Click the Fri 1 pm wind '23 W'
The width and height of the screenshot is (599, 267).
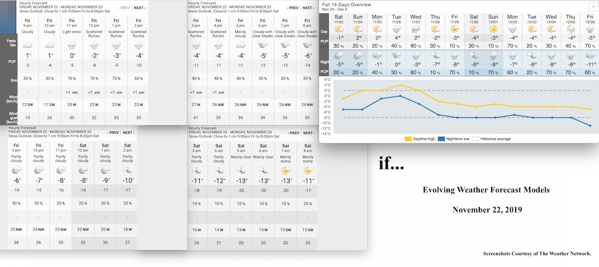(x=116, y=105)
